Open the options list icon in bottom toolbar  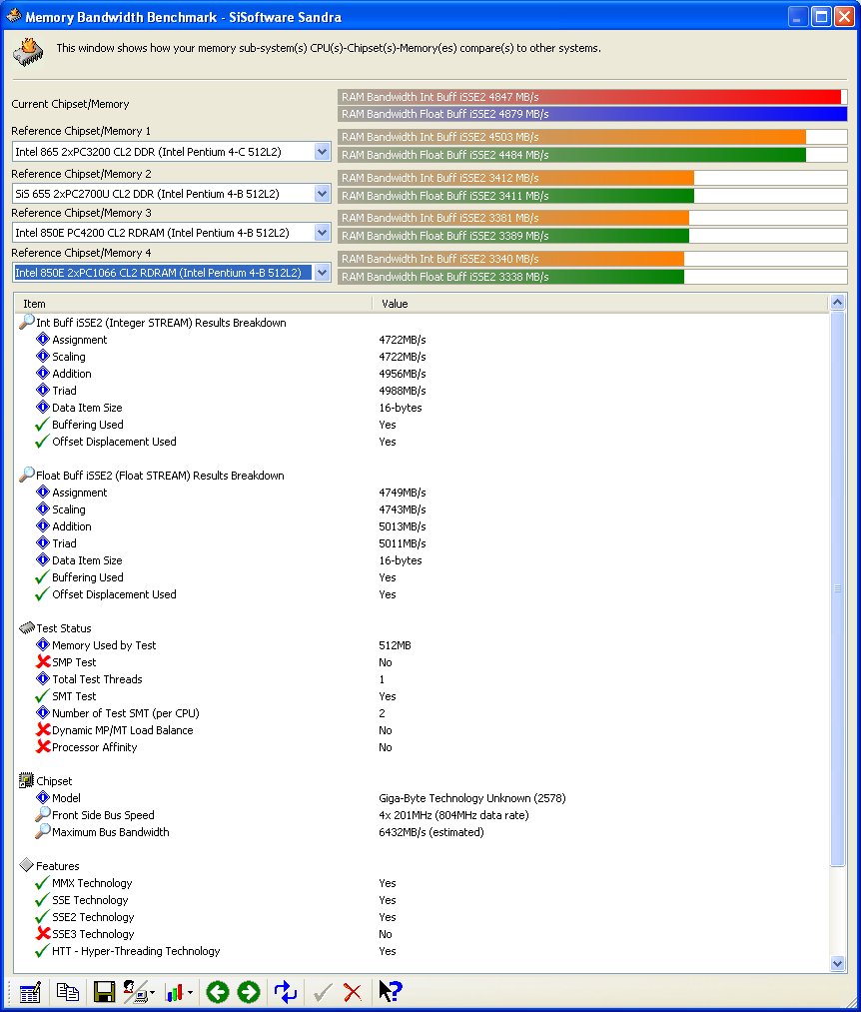click(x=30, y=992)
